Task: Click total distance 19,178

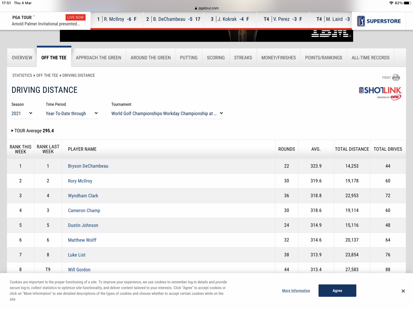Action: [352, 181]
